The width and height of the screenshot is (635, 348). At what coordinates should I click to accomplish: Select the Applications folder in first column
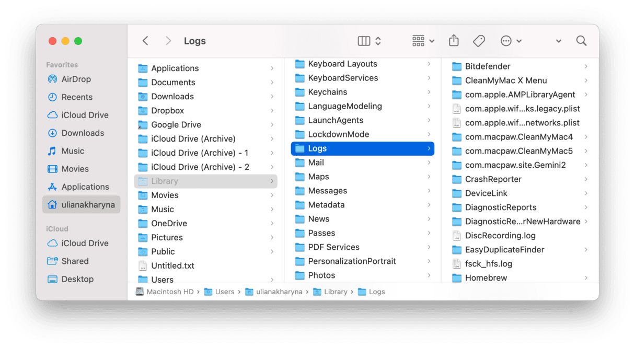(x=206, y=68)
